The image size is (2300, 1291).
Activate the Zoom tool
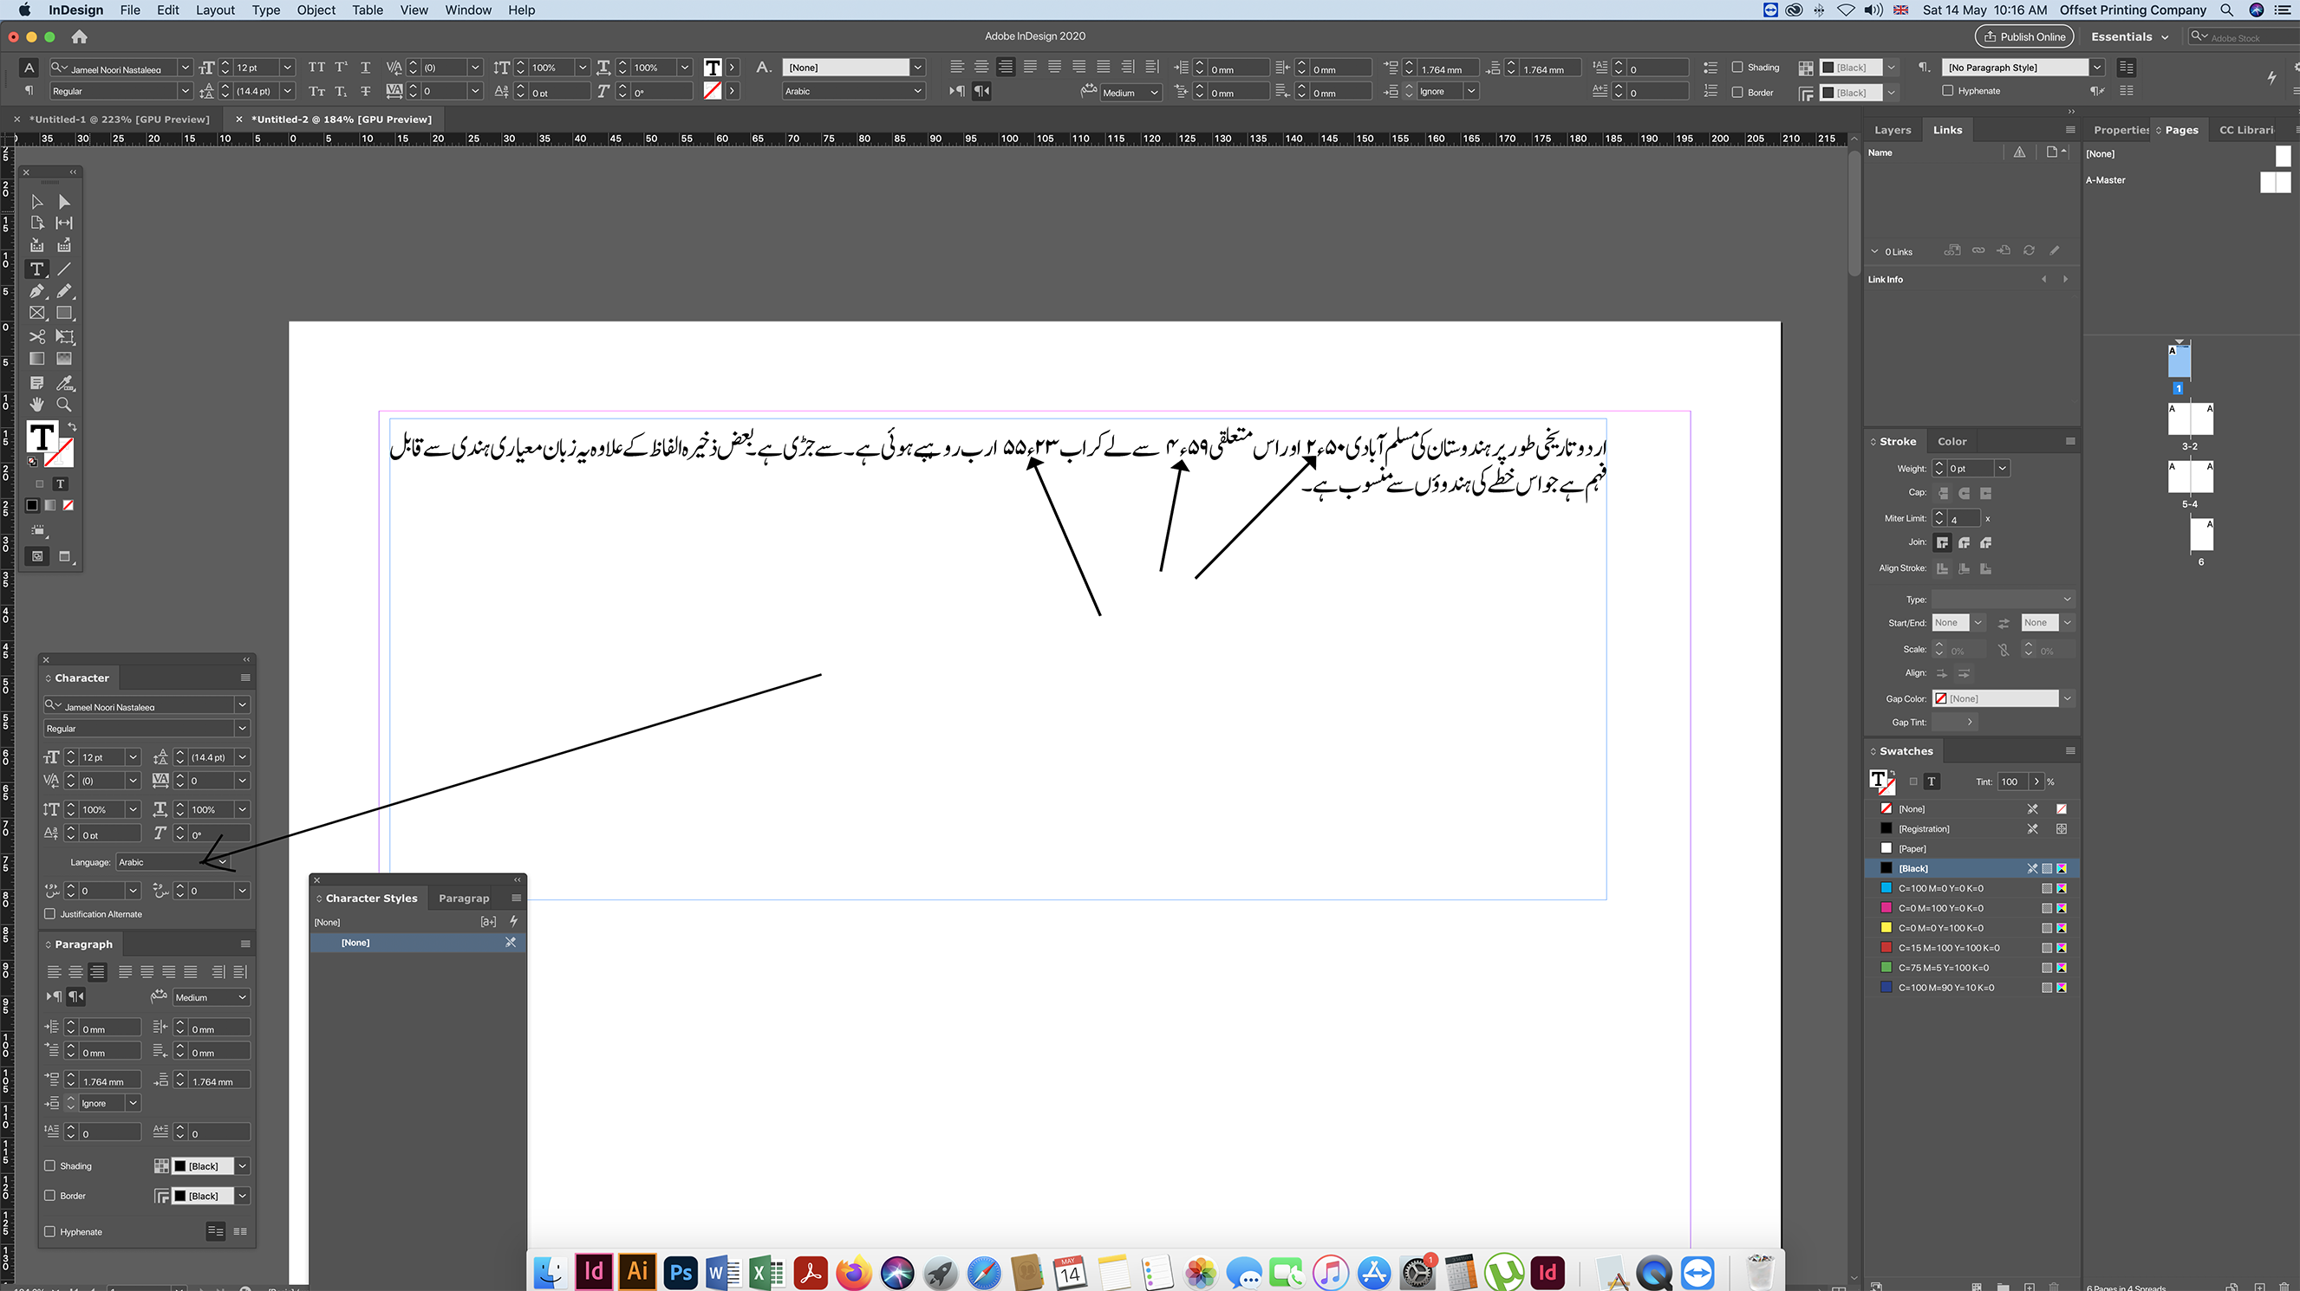(63, 404)
